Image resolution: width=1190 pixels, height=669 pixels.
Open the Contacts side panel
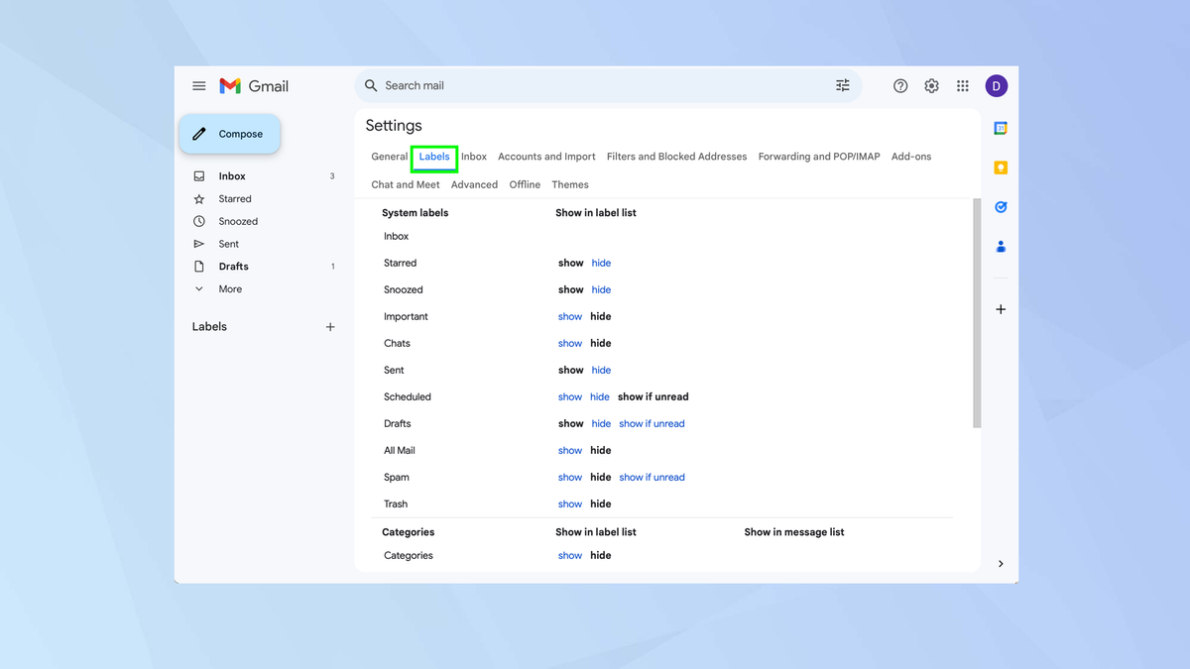1000,246
